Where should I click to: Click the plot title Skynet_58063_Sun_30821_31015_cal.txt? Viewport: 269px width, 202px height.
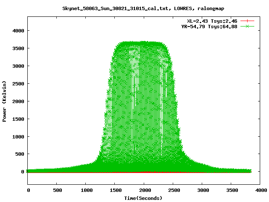(115, 8)
